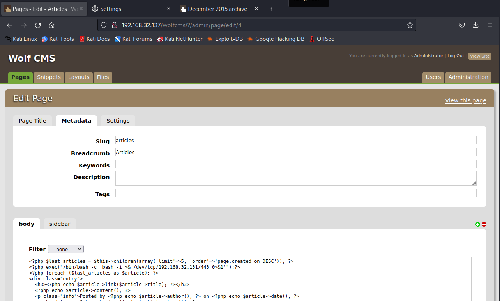Focus the Breadcrumb input field

(296, 152)
